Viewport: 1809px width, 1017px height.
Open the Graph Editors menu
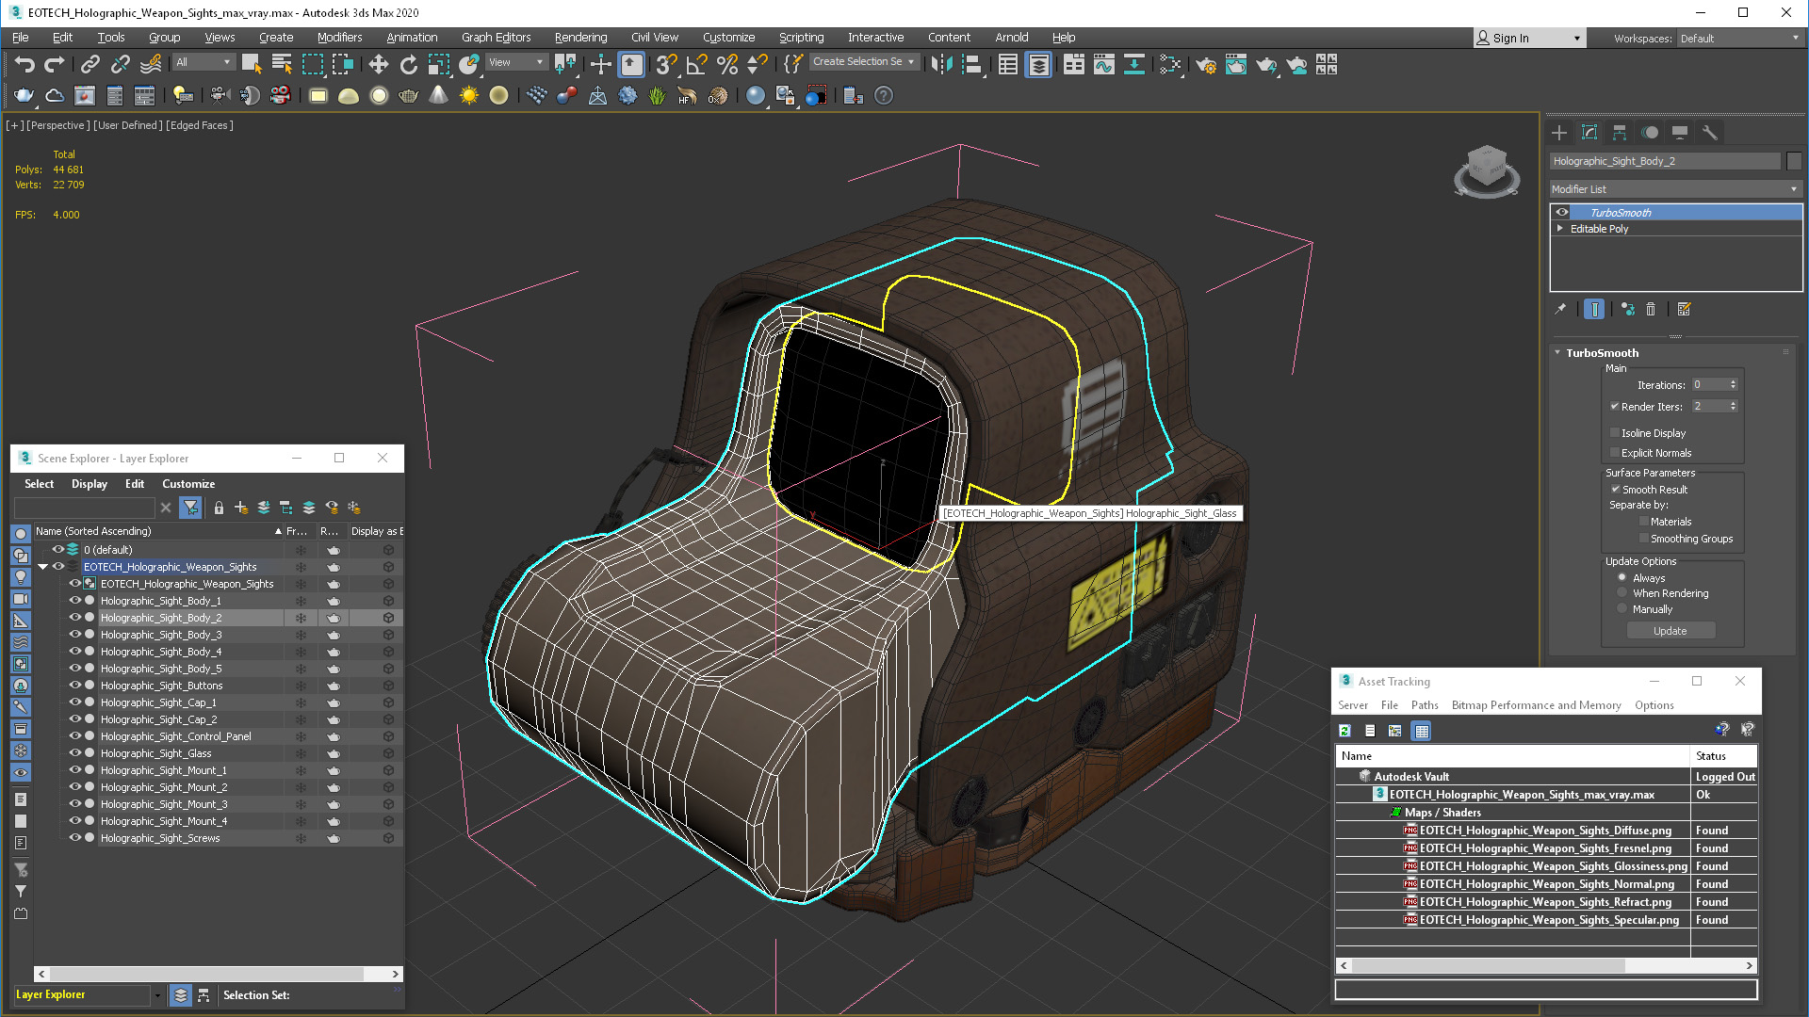pyautogui.click(x=496, y=38)
